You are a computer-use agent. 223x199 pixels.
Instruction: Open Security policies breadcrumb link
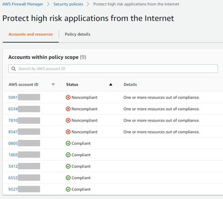pos(68,4)
